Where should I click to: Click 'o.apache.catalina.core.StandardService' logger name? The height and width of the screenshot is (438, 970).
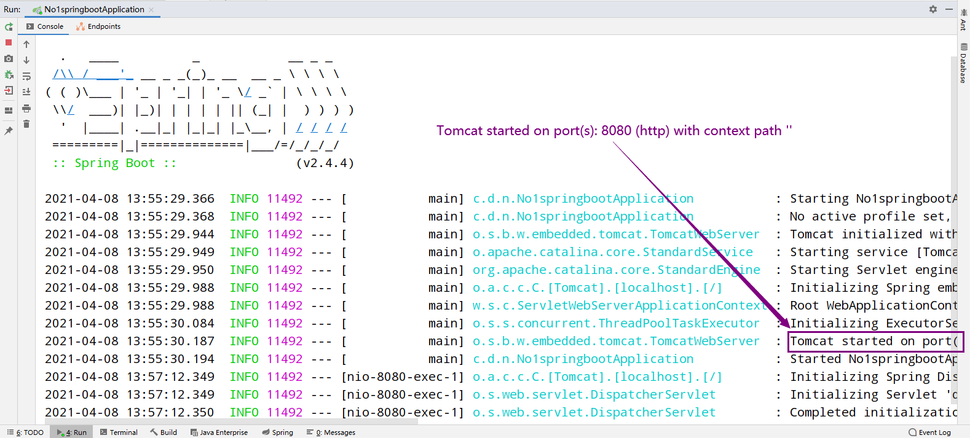pos(612,252)
